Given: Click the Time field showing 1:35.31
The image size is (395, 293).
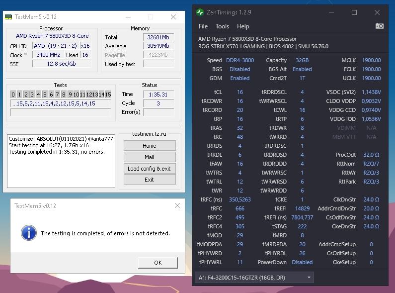Looking at the screenshot, I should coord(158,95).
